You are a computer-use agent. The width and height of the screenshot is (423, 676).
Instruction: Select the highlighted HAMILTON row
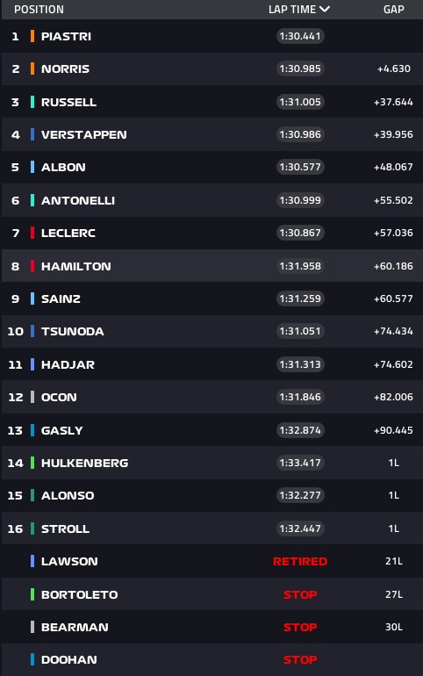coord(212,266)
